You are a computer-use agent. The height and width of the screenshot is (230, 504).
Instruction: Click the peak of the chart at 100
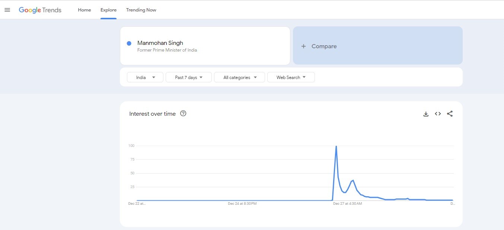[336, 146]
